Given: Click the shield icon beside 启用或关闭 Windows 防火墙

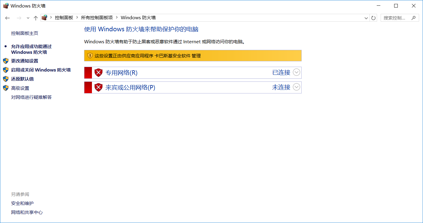Looking at the screenshot, I should (6, 70).
